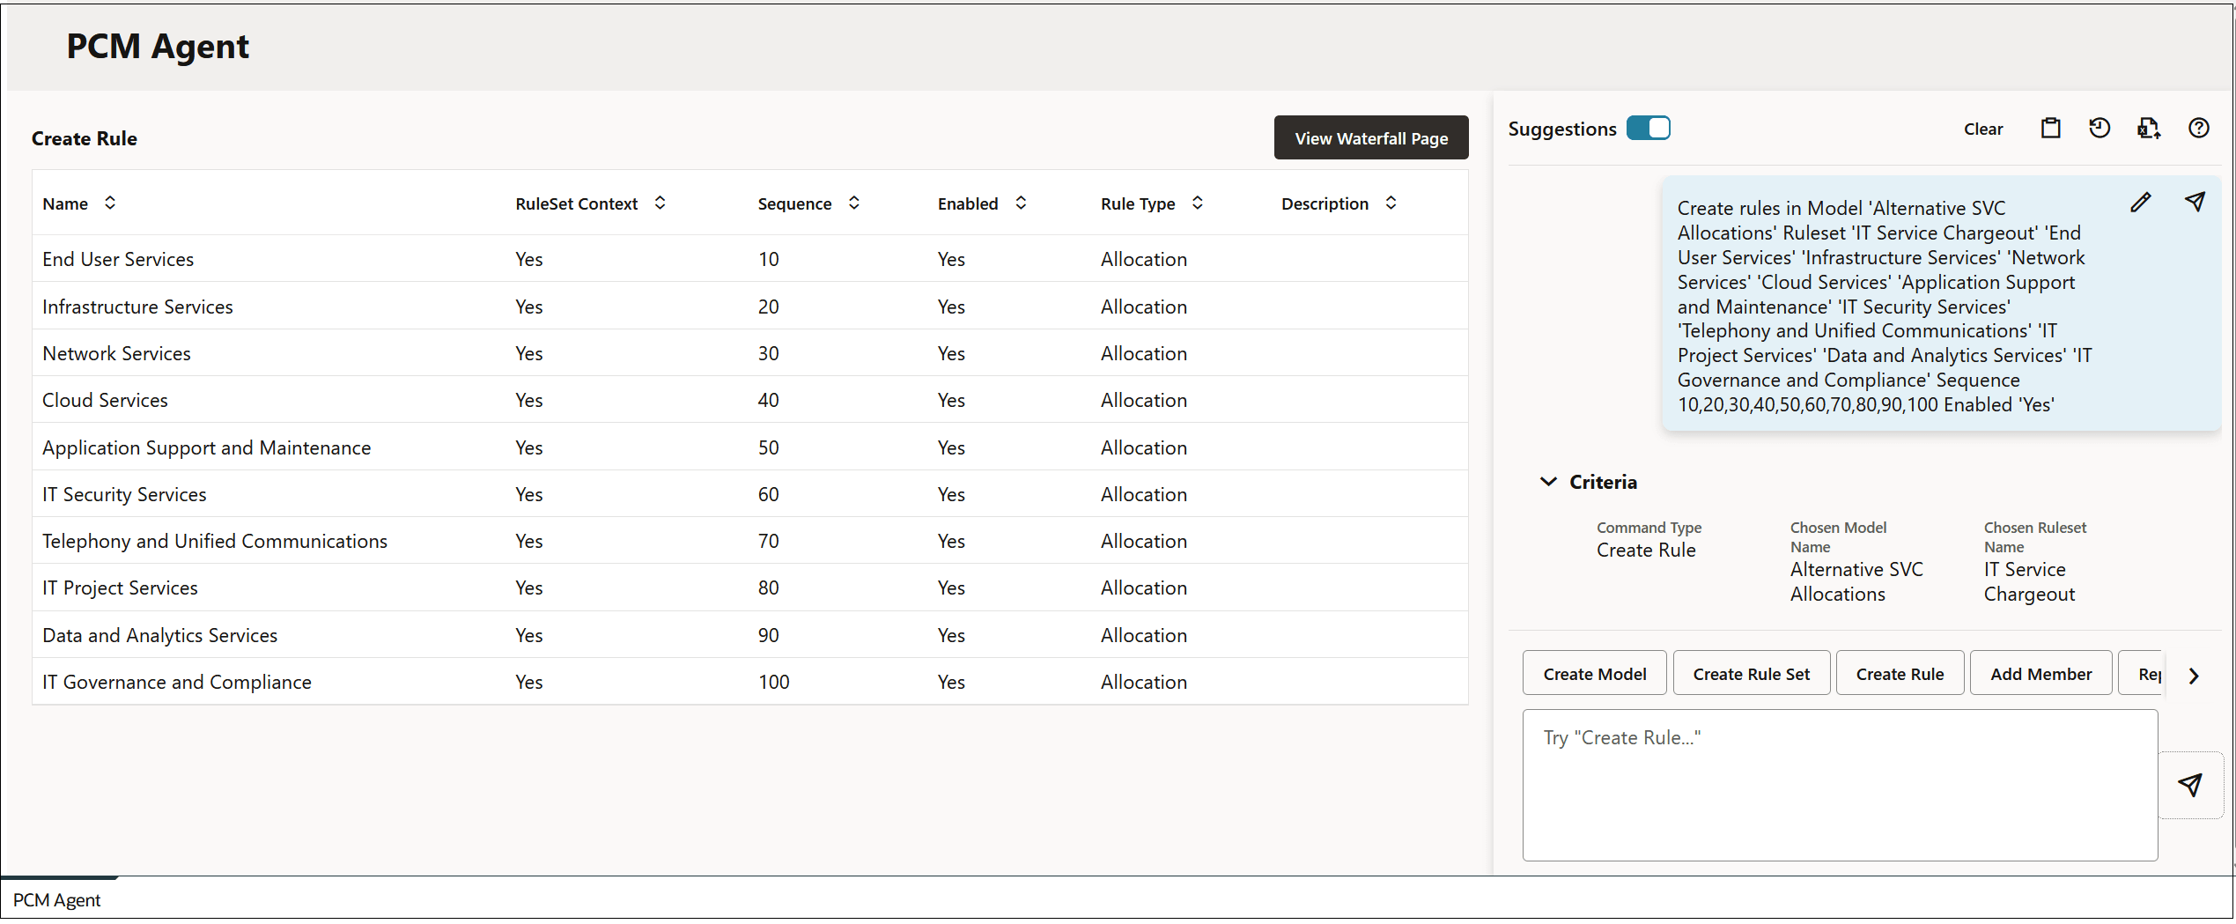Click the Create Rule Set button

click(x=1750, y=673)
